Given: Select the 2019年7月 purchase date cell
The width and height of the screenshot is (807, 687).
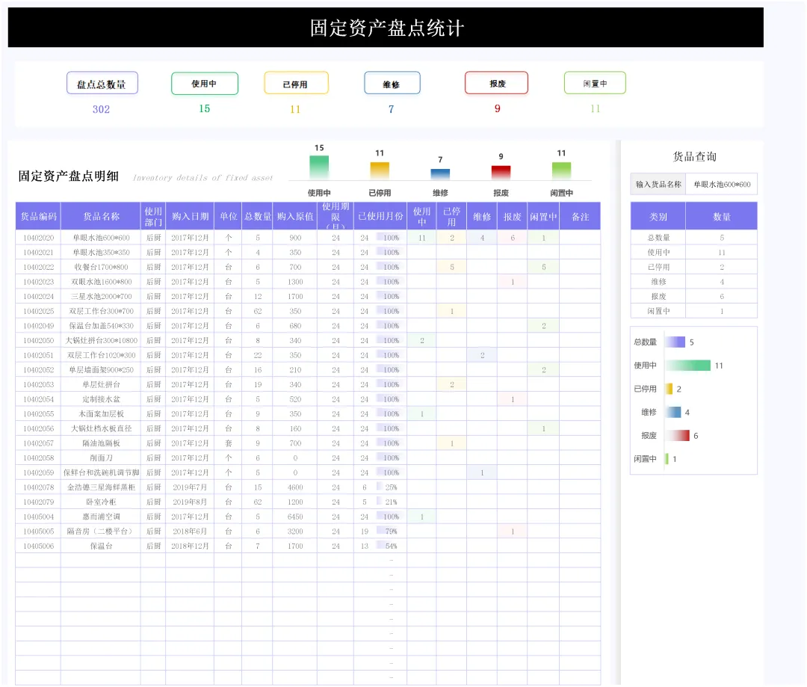Looking at the screenshot, I should coord(190,487).
